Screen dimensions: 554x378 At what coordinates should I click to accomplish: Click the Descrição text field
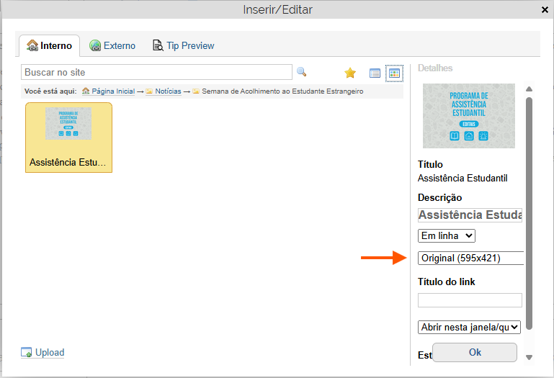click(470, 215)
